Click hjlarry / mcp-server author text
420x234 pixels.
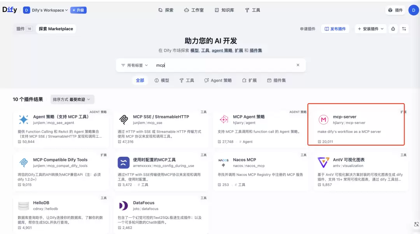pyautogui.click(x=349, y=123)
